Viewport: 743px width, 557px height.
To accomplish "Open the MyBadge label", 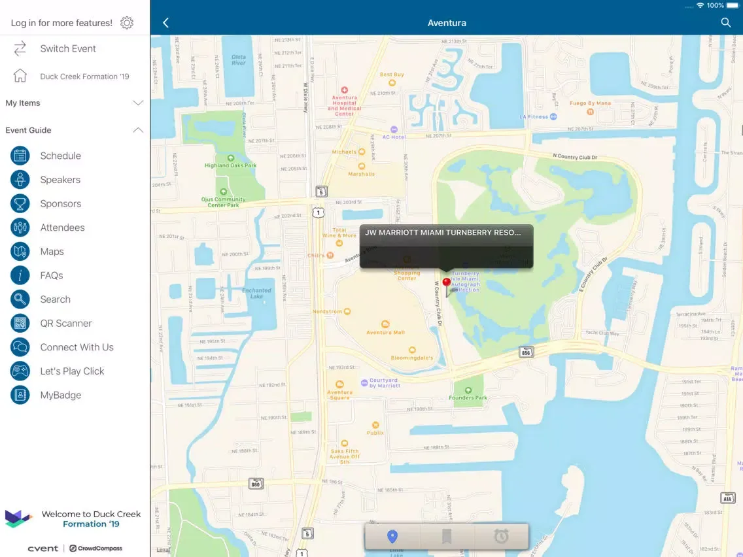I will point(61,395).
